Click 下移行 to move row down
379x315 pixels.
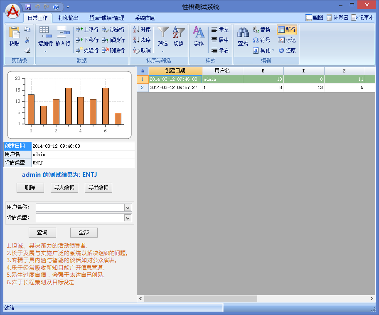point(87,40)
